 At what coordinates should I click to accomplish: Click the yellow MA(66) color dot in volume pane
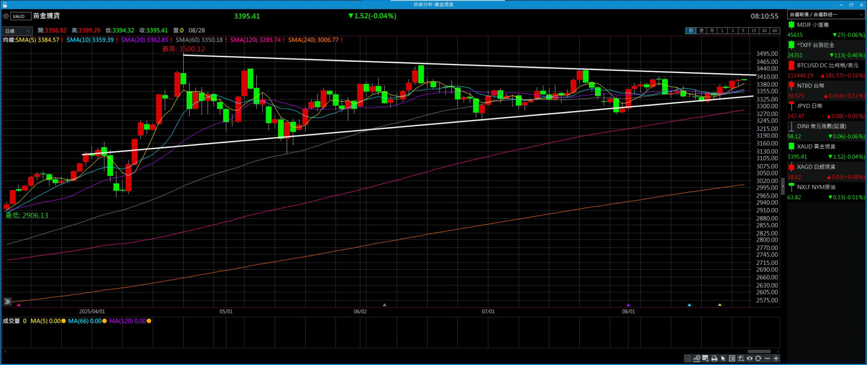(105, 321)
